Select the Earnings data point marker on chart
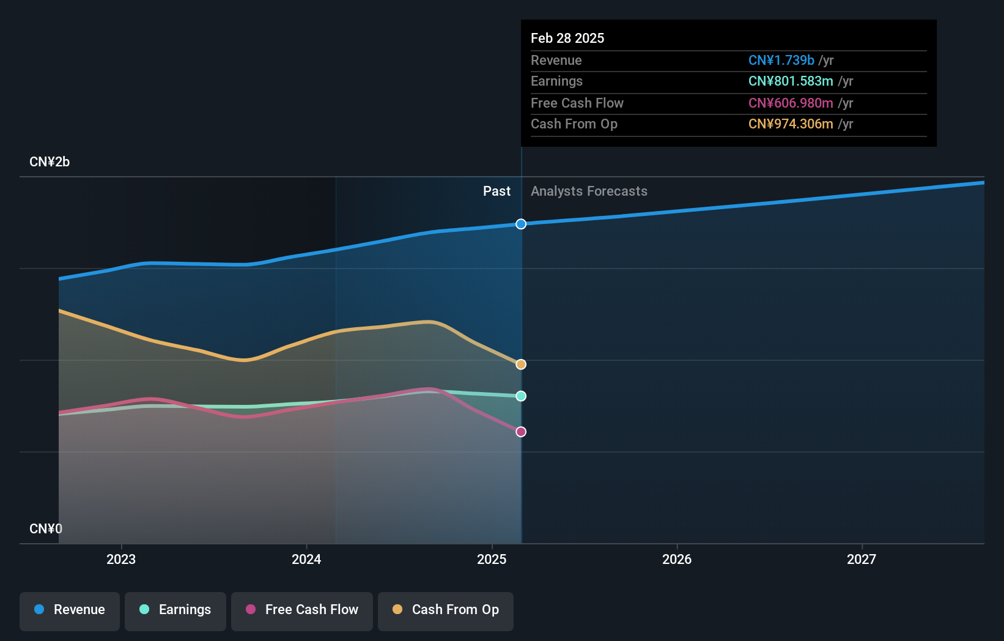 coord(521,396)
